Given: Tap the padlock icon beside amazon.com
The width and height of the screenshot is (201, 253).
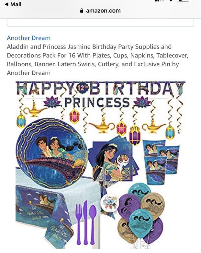Looking at the screenshot, I should (82, 11).
